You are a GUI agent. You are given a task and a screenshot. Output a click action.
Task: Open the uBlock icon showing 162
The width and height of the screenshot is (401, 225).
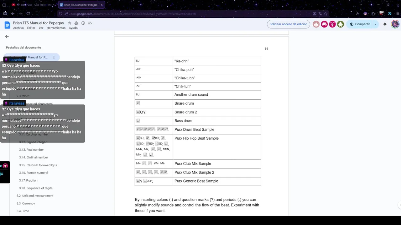pos(381,13)
